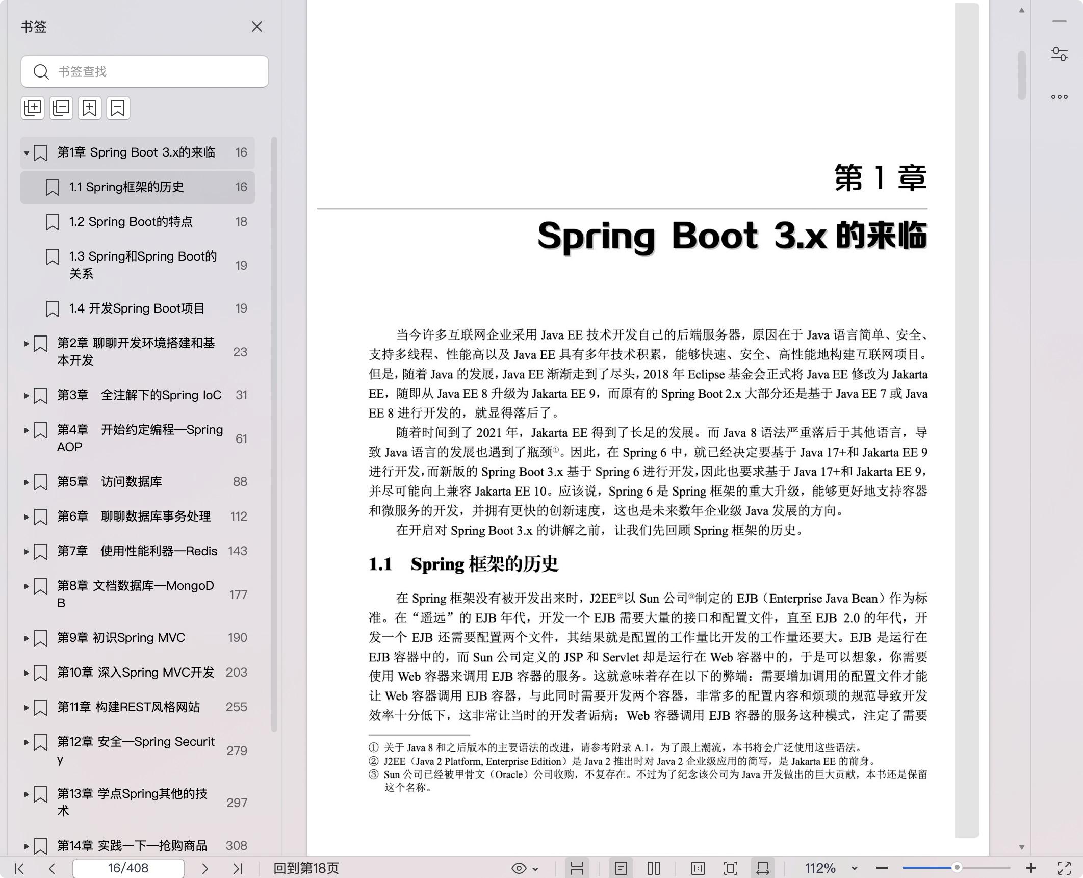Remove bookmark icon
Image resolution: width=1083 pixels, height=878 pixels.
(x=118, y=108)
